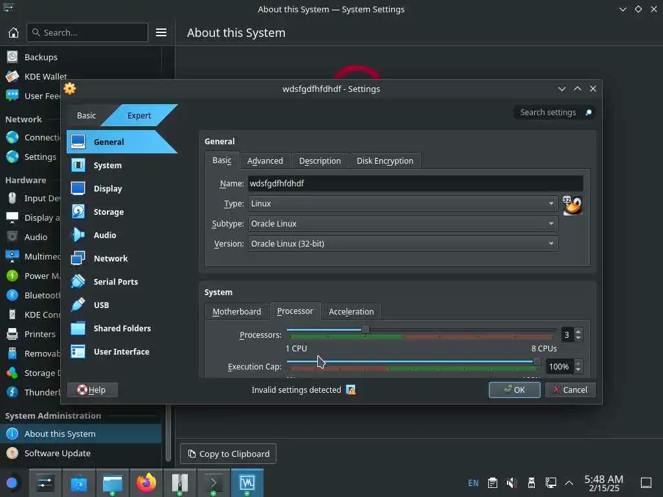
Task: Open the Network category in VM settings
Action: tap(122, 258)
